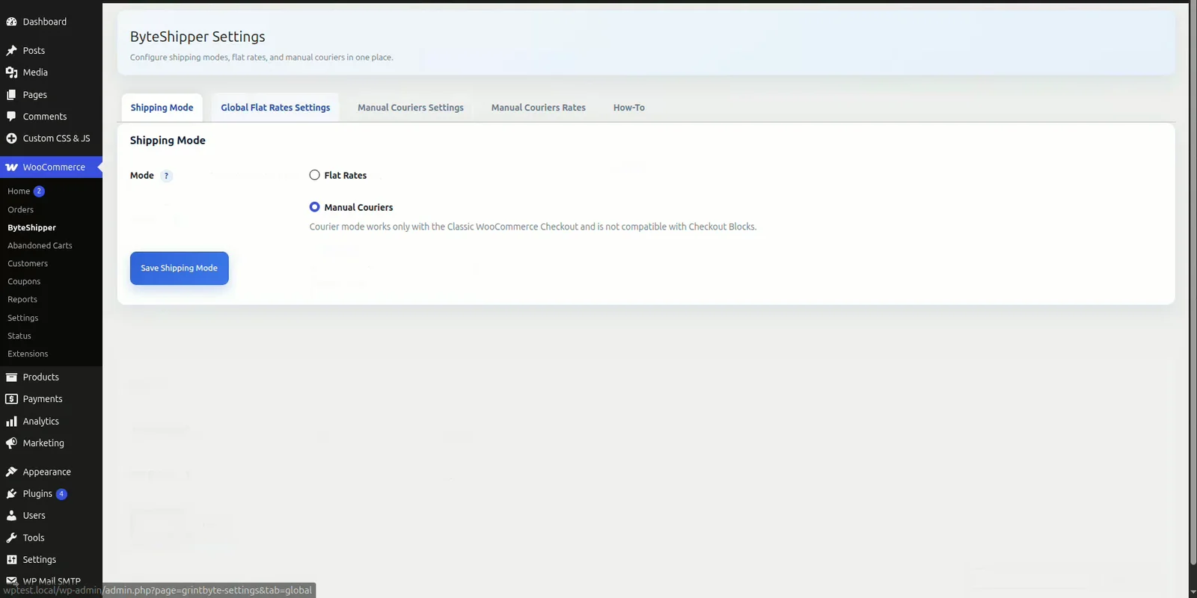
Task: Open the Status submenu link
Action: [19, 336]
